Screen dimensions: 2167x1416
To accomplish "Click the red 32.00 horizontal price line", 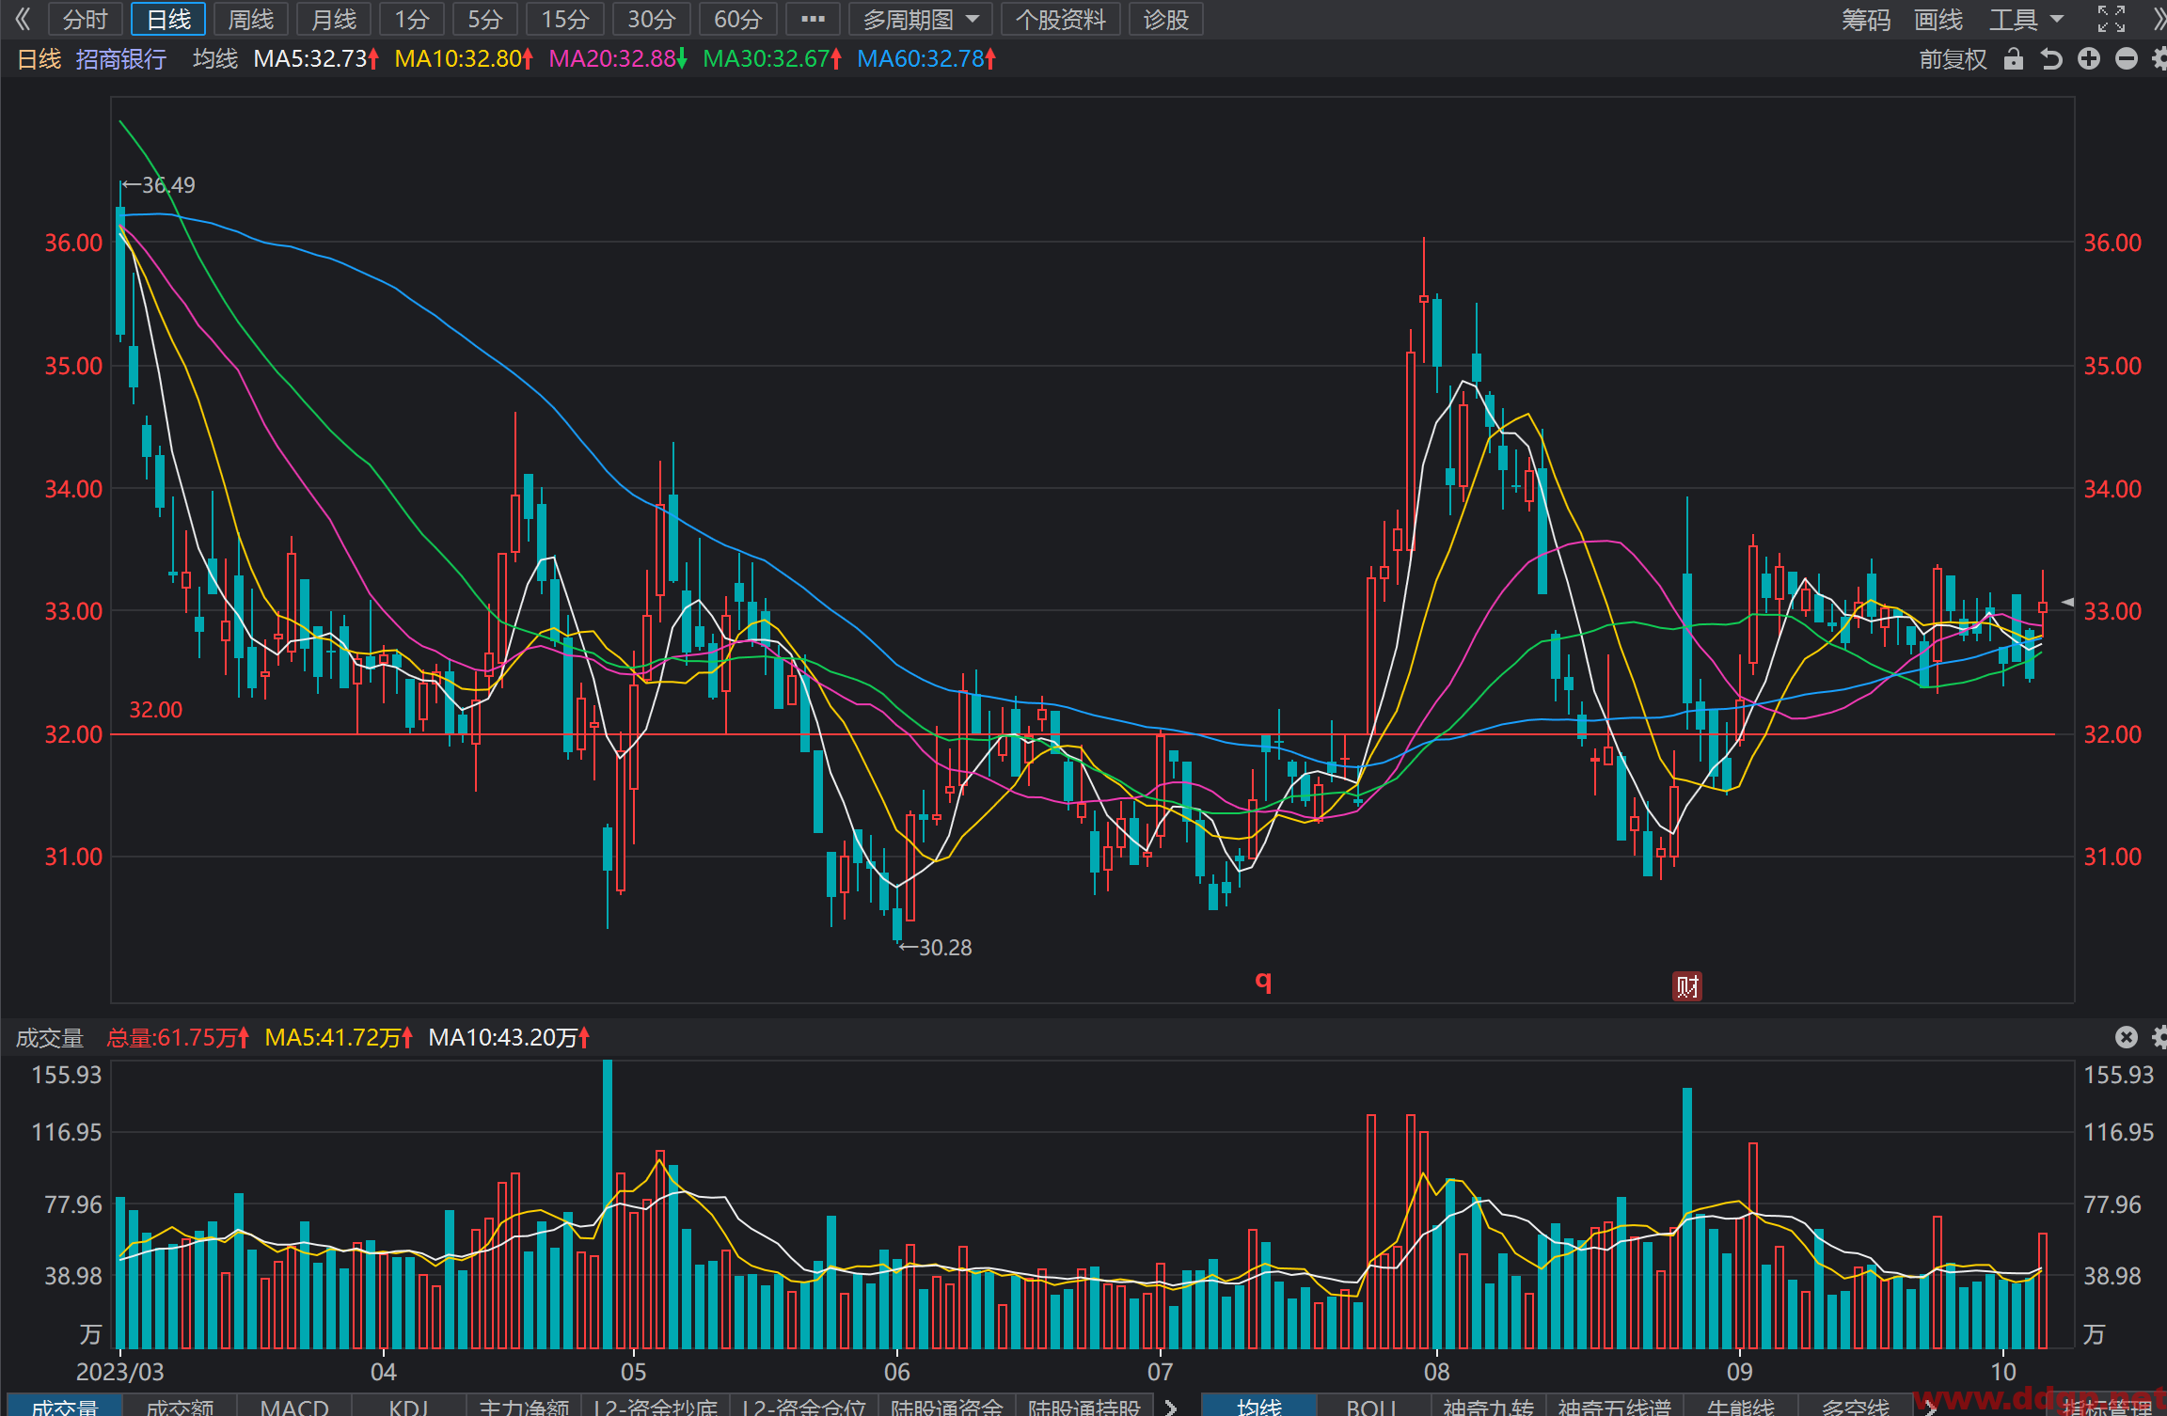I will point(1082,734).
